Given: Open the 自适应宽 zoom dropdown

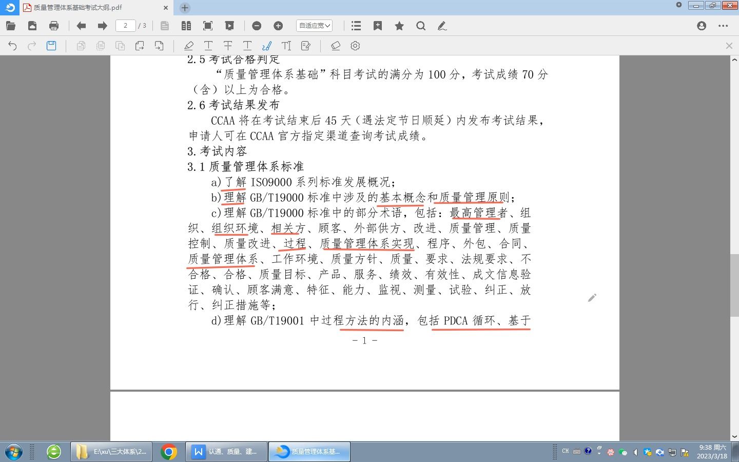Looking at the screenshot, I should pyautogui.click(x=314, y=26).
